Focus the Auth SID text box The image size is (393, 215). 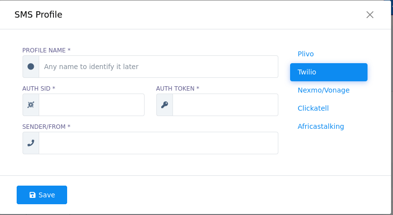(92, 105)
